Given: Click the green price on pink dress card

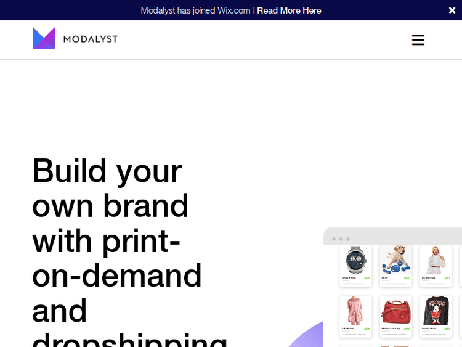Looking at the screenshot, I should [x=367, y=329].
